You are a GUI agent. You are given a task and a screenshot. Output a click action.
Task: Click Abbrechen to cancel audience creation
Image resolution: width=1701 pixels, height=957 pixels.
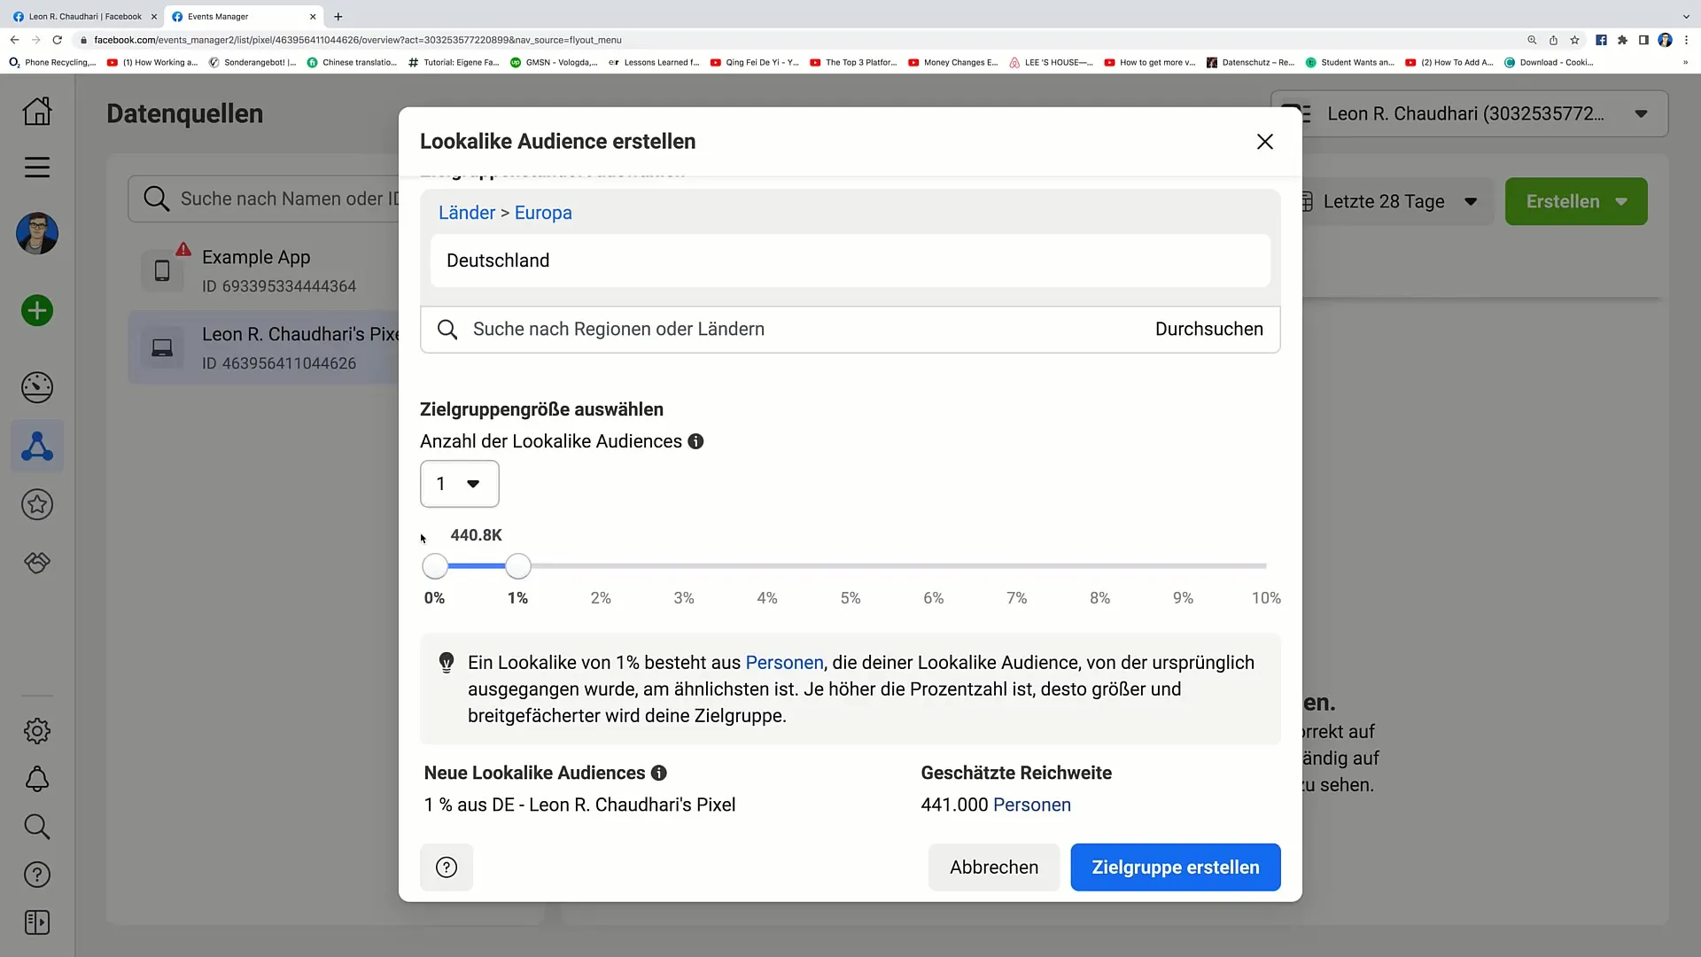pyautogui.click(x=993, y=867)
